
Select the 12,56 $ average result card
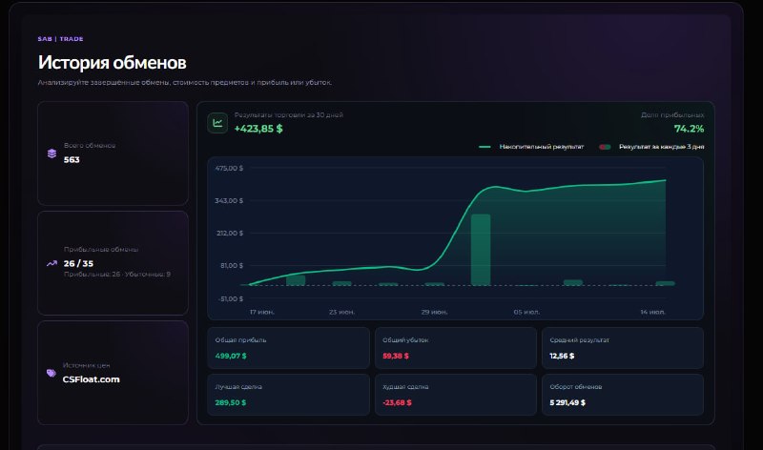click(623, 348)
